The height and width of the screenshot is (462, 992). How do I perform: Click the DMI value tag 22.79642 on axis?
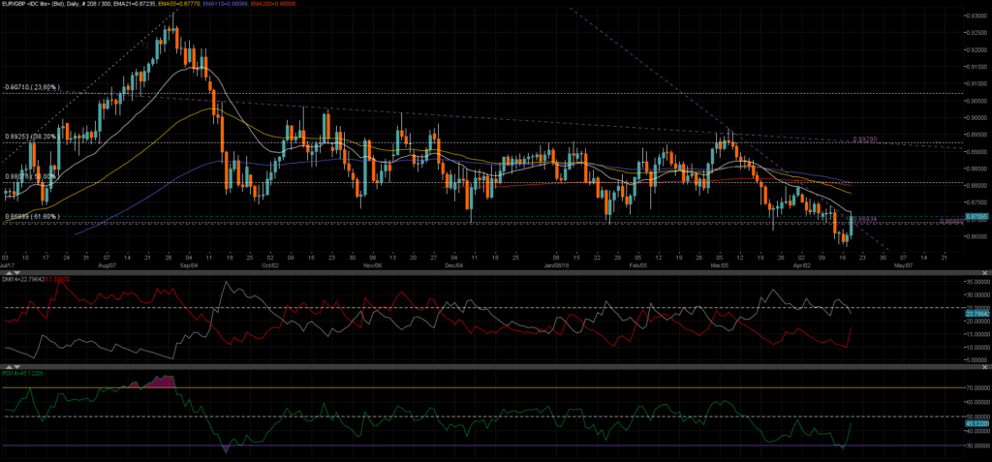point(976,313)
